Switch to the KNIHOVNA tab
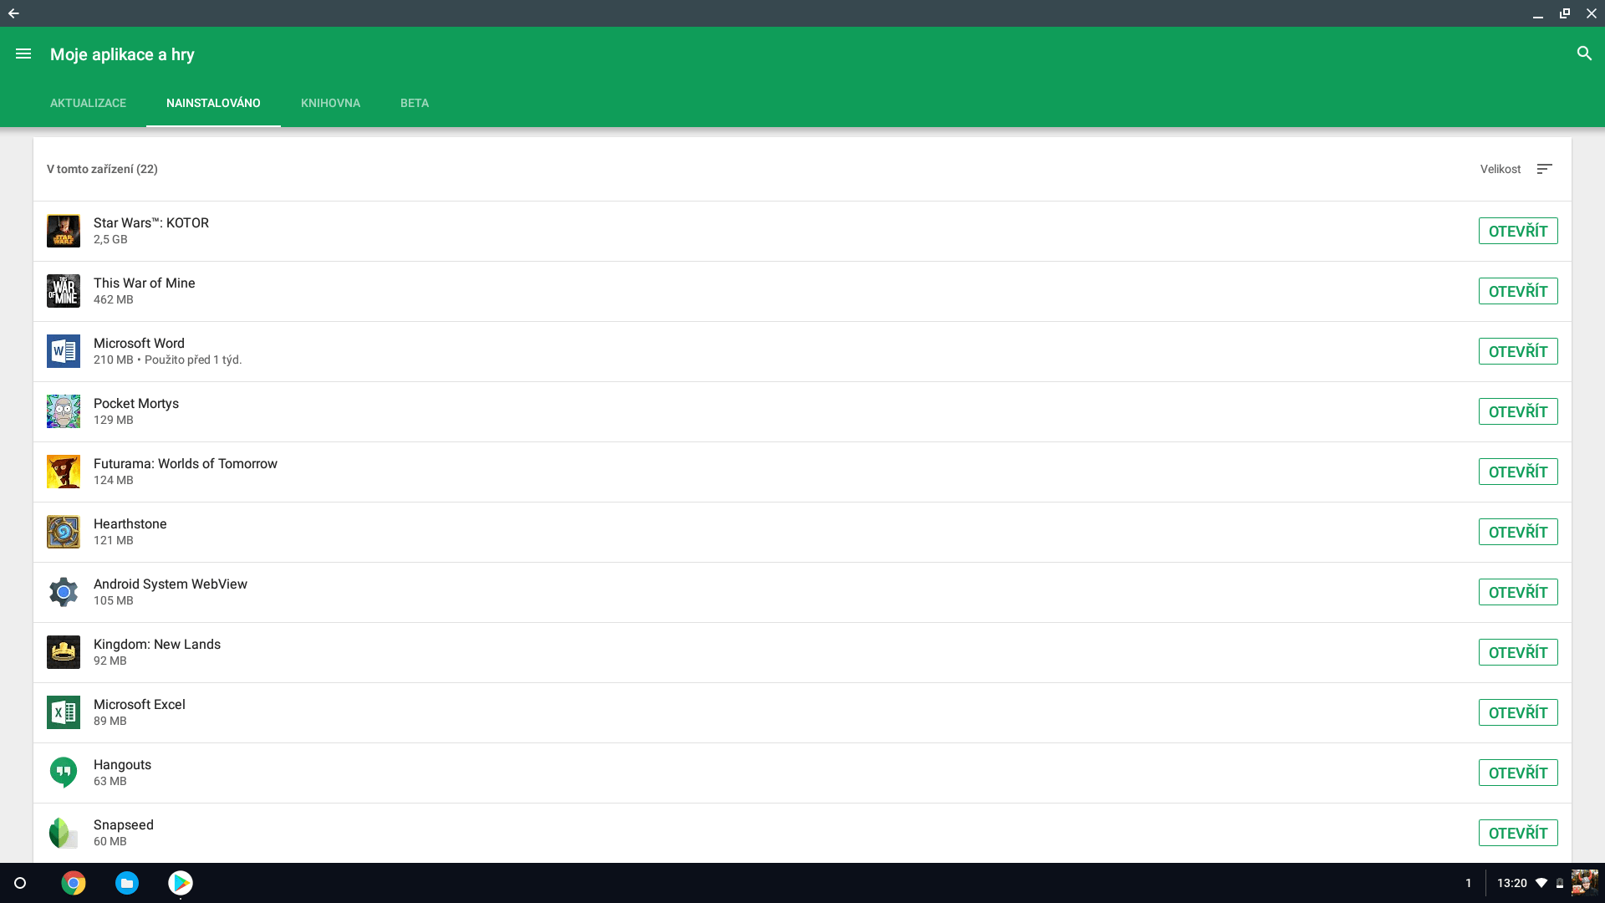The image size is (1605, 903). [x=330, y=103]
